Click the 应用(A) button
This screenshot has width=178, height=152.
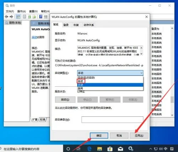139,136
